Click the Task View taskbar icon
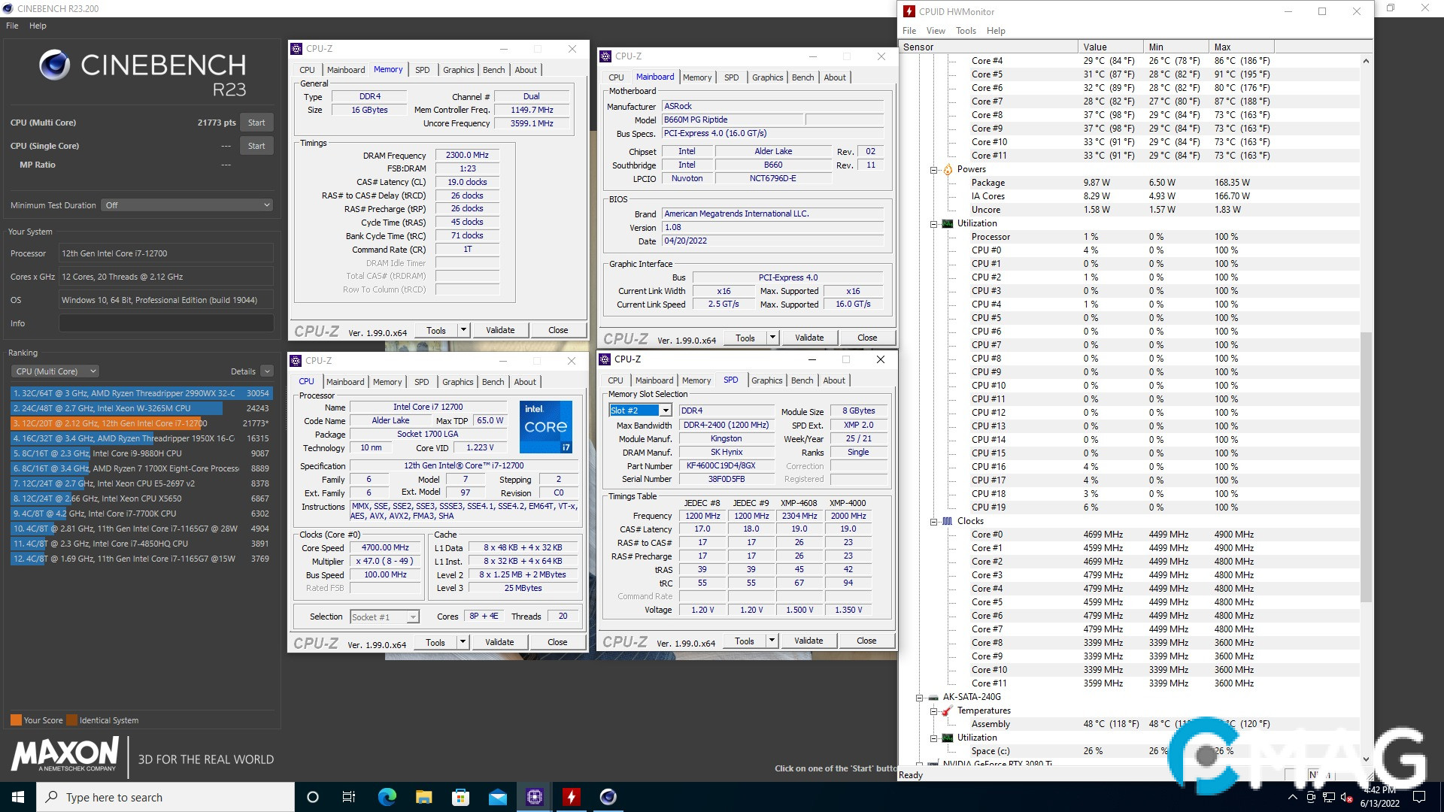 (349, 797)
